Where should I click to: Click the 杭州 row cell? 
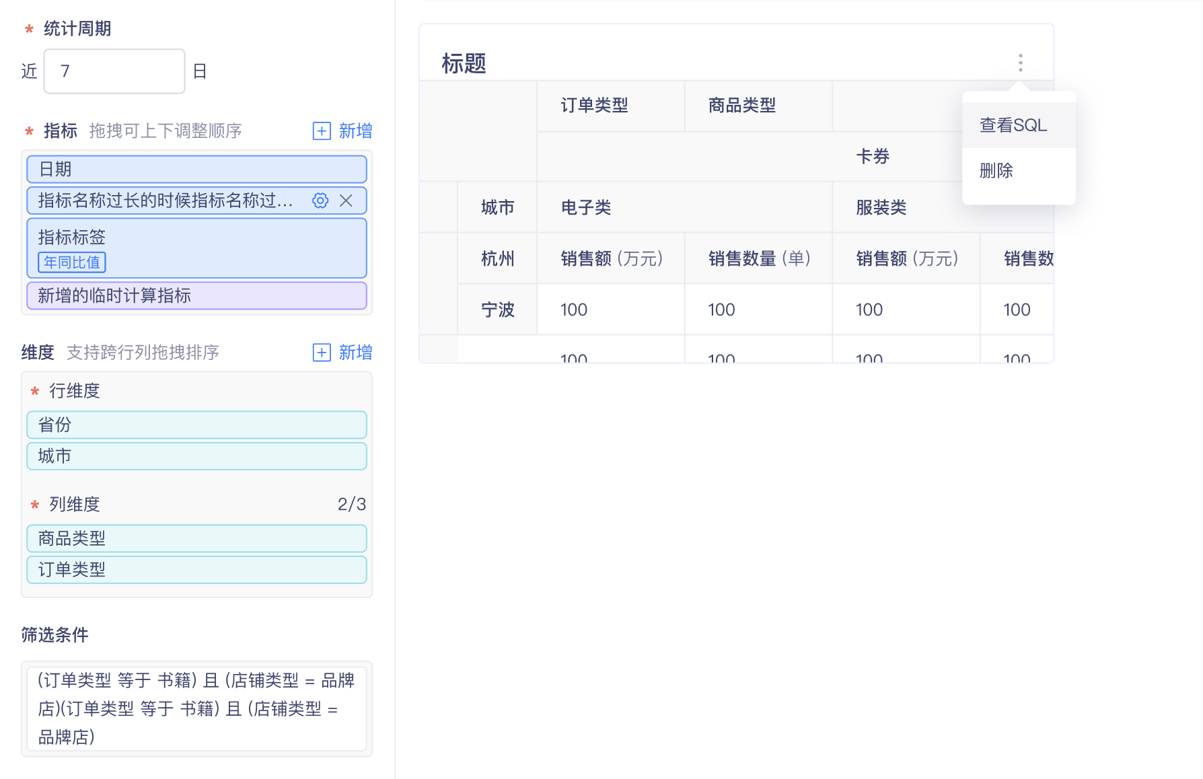click(x=497, y=258)
